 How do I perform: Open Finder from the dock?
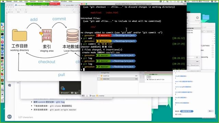(x=2, y=25)
